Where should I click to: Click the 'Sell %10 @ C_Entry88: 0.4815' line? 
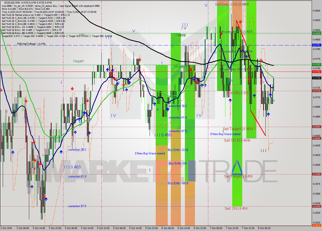[x=33, y=24]
